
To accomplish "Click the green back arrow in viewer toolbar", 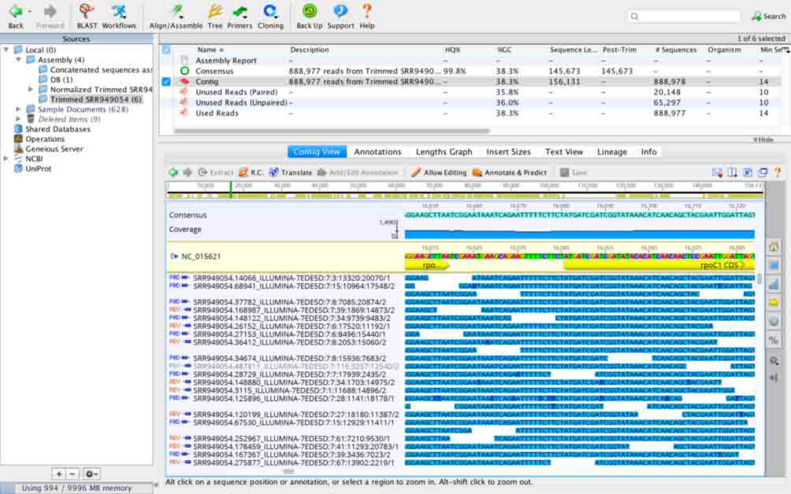I will [173, 173].
